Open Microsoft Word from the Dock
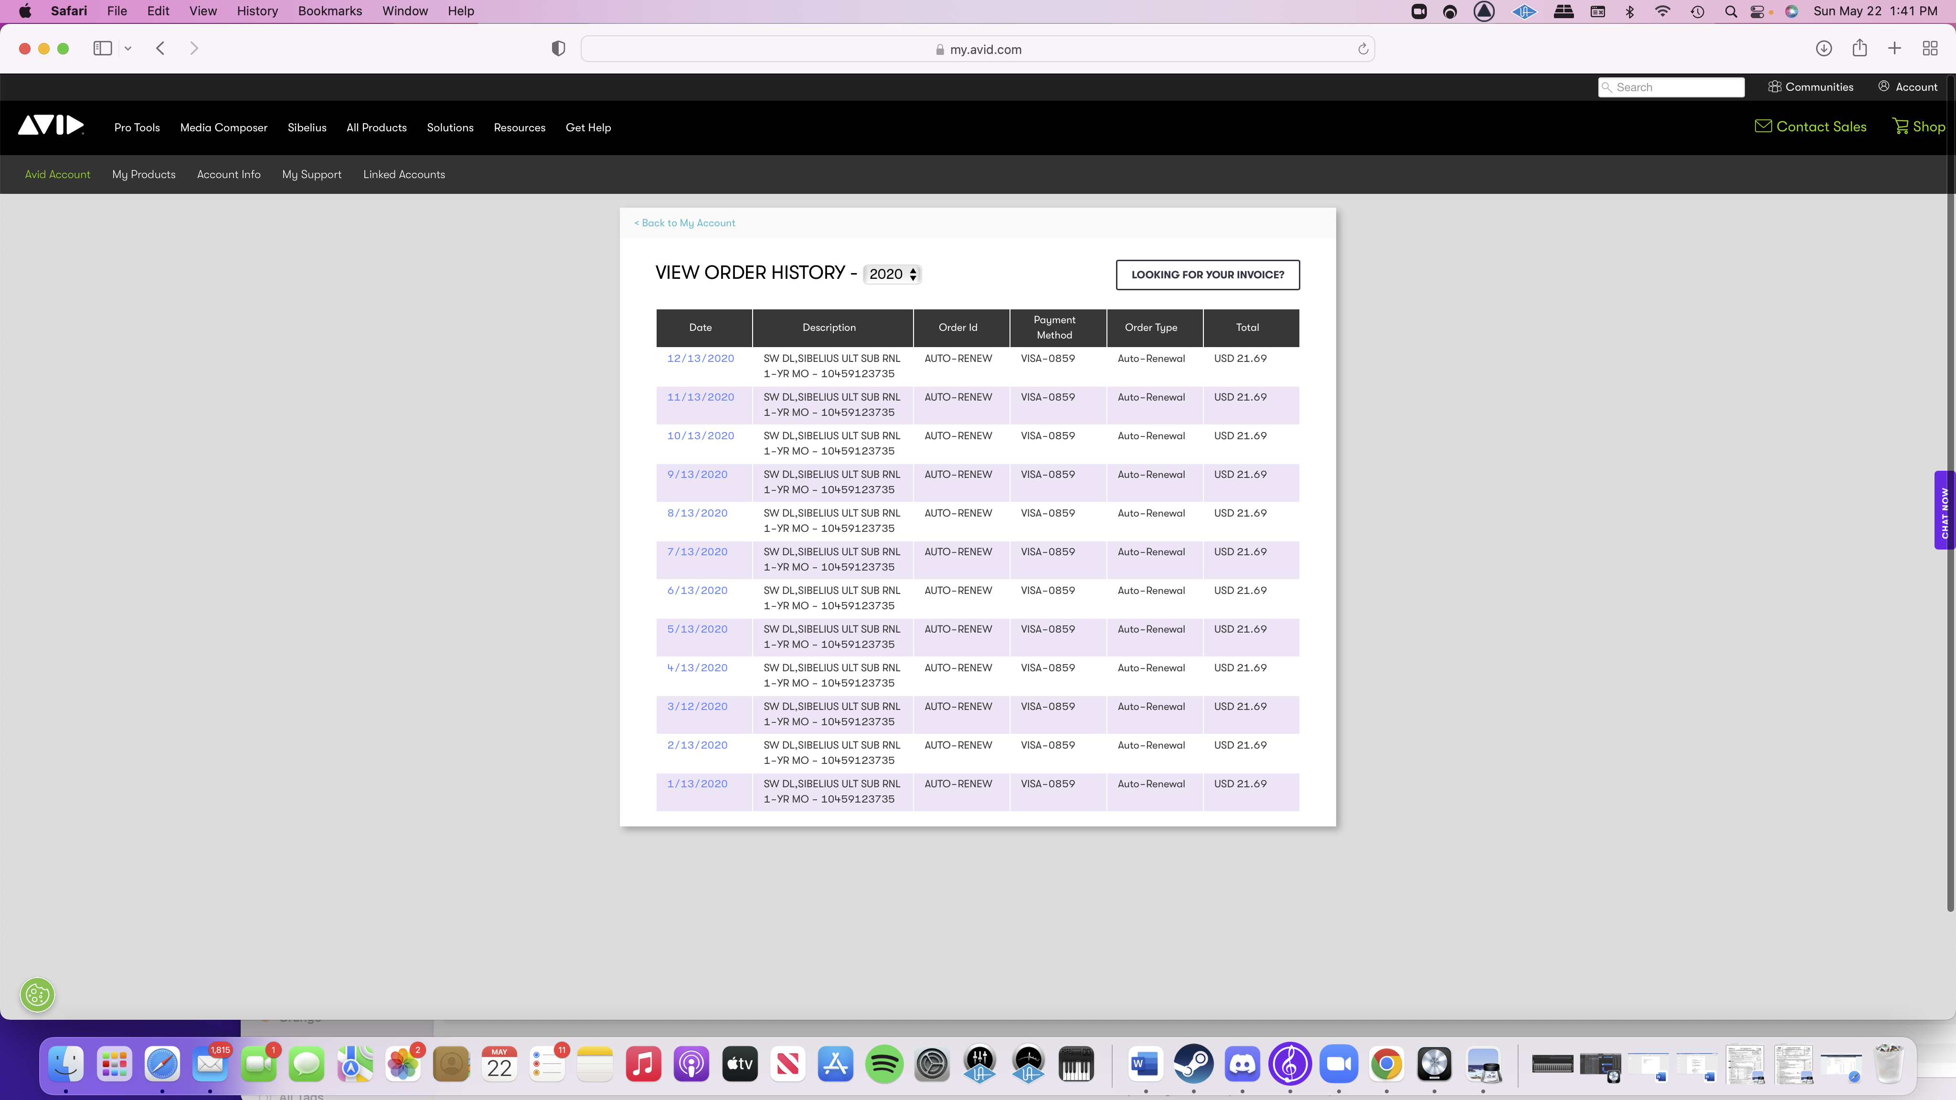The height and width of the screenshot is (1100, 1956). (1146, 1064)
